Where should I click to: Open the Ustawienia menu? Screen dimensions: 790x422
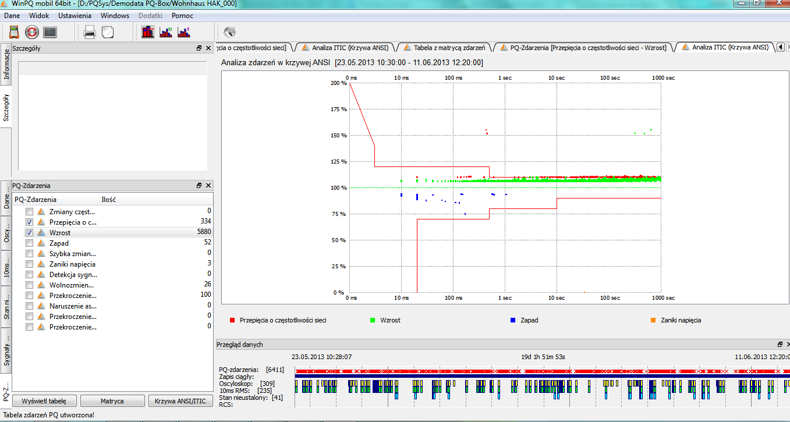tap(75, 16)
